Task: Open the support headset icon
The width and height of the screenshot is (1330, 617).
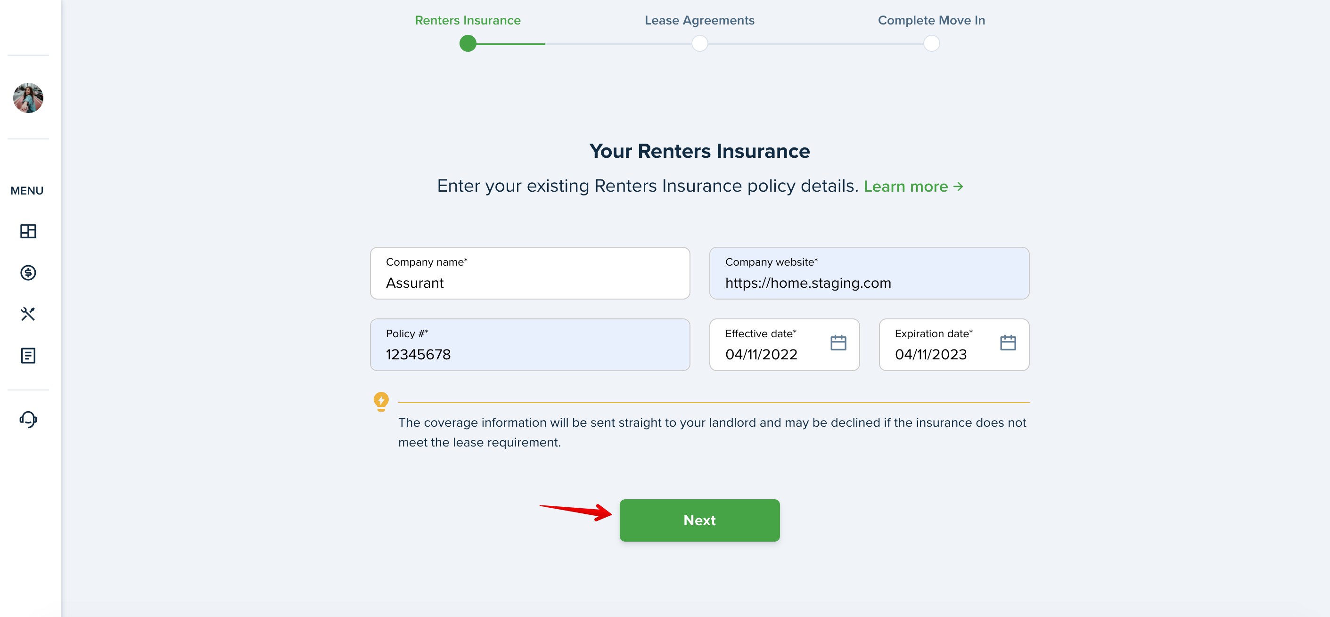Action: (28, 419)
